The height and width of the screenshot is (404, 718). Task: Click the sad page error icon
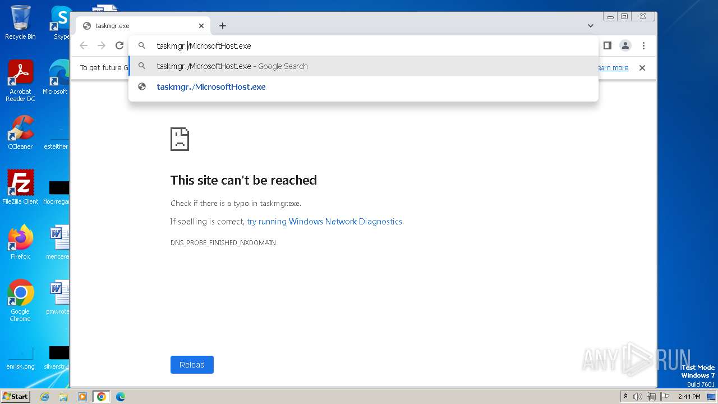pos(179,139)
